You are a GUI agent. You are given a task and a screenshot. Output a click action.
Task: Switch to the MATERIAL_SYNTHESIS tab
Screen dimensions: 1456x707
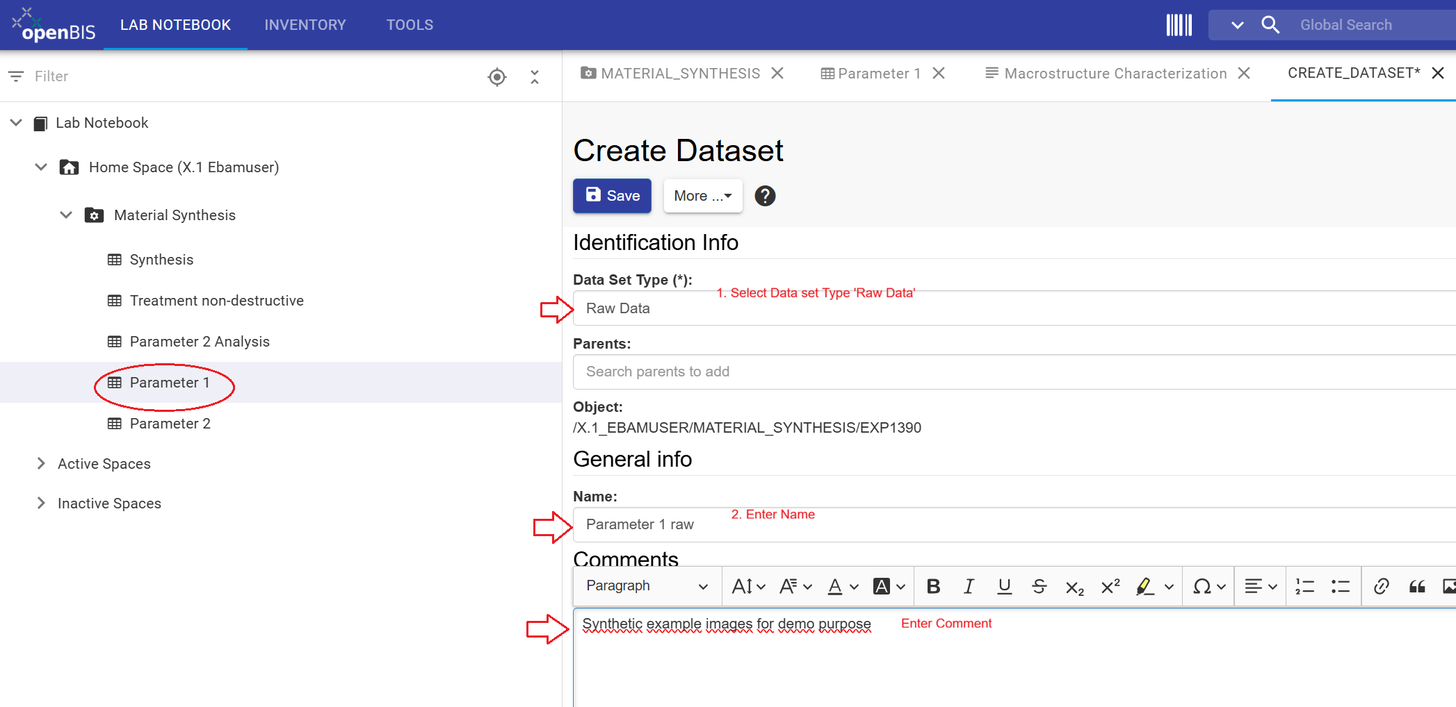[x=671, y=74]
